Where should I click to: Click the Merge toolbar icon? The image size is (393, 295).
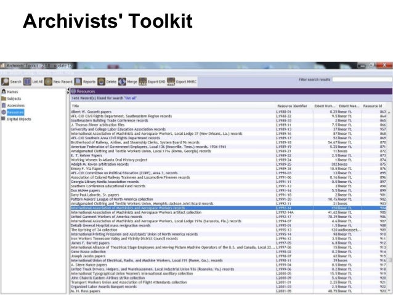pos(122,81)
